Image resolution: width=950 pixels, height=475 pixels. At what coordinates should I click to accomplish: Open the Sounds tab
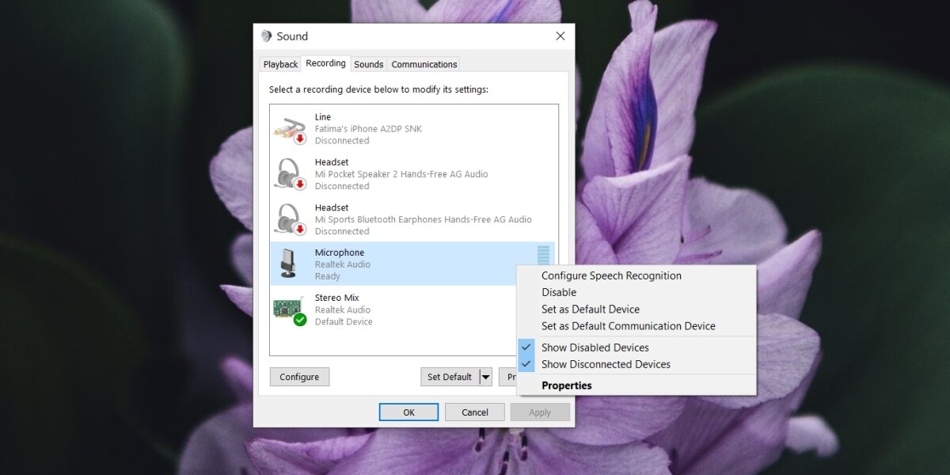pos(368,64)
